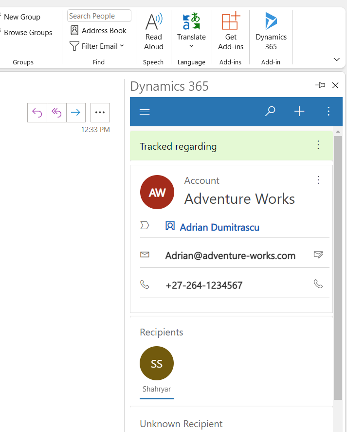Reply to the email with arrow icon
This screenshot has width=347, height=432.
[x=37, y=113]
